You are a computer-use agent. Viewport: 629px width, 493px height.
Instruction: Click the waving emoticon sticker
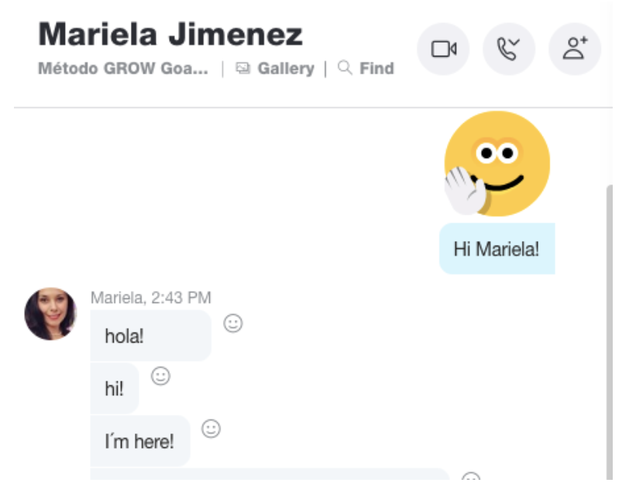point(497,164)
